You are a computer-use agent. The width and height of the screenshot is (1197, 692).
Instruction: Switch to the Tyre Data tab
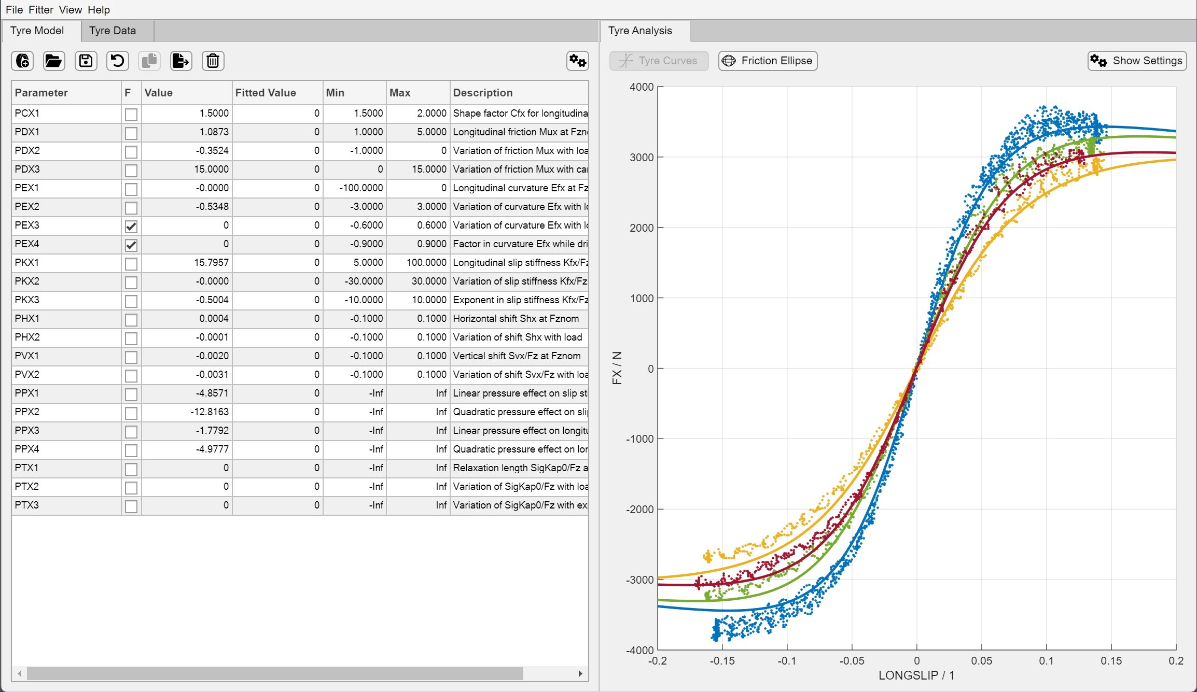click(x=113, y=31)
